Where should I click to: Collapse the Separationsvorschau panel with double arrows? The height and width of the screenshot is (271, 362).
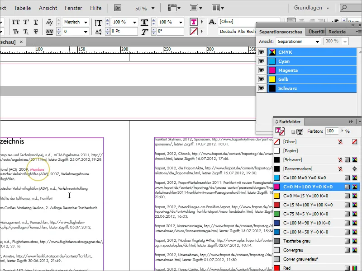[353, 25]
